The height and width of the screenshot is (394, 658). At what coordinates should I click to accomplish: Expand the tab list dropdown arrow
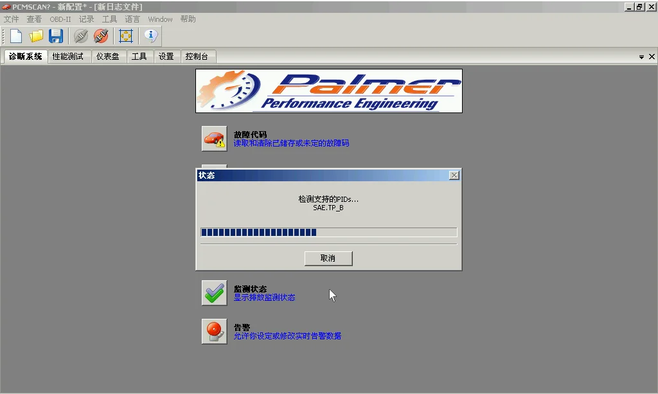click(x=642, y=57)
